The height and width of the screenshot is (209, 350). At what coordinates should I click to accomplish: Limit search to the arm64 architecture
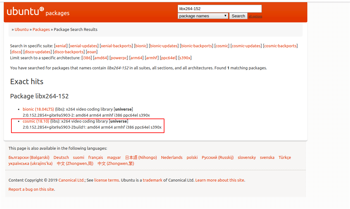point(136,58)
